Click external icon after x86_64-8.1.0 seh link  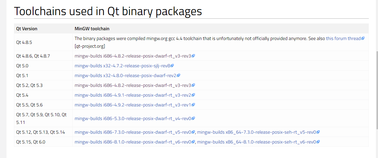pos(318,142)
